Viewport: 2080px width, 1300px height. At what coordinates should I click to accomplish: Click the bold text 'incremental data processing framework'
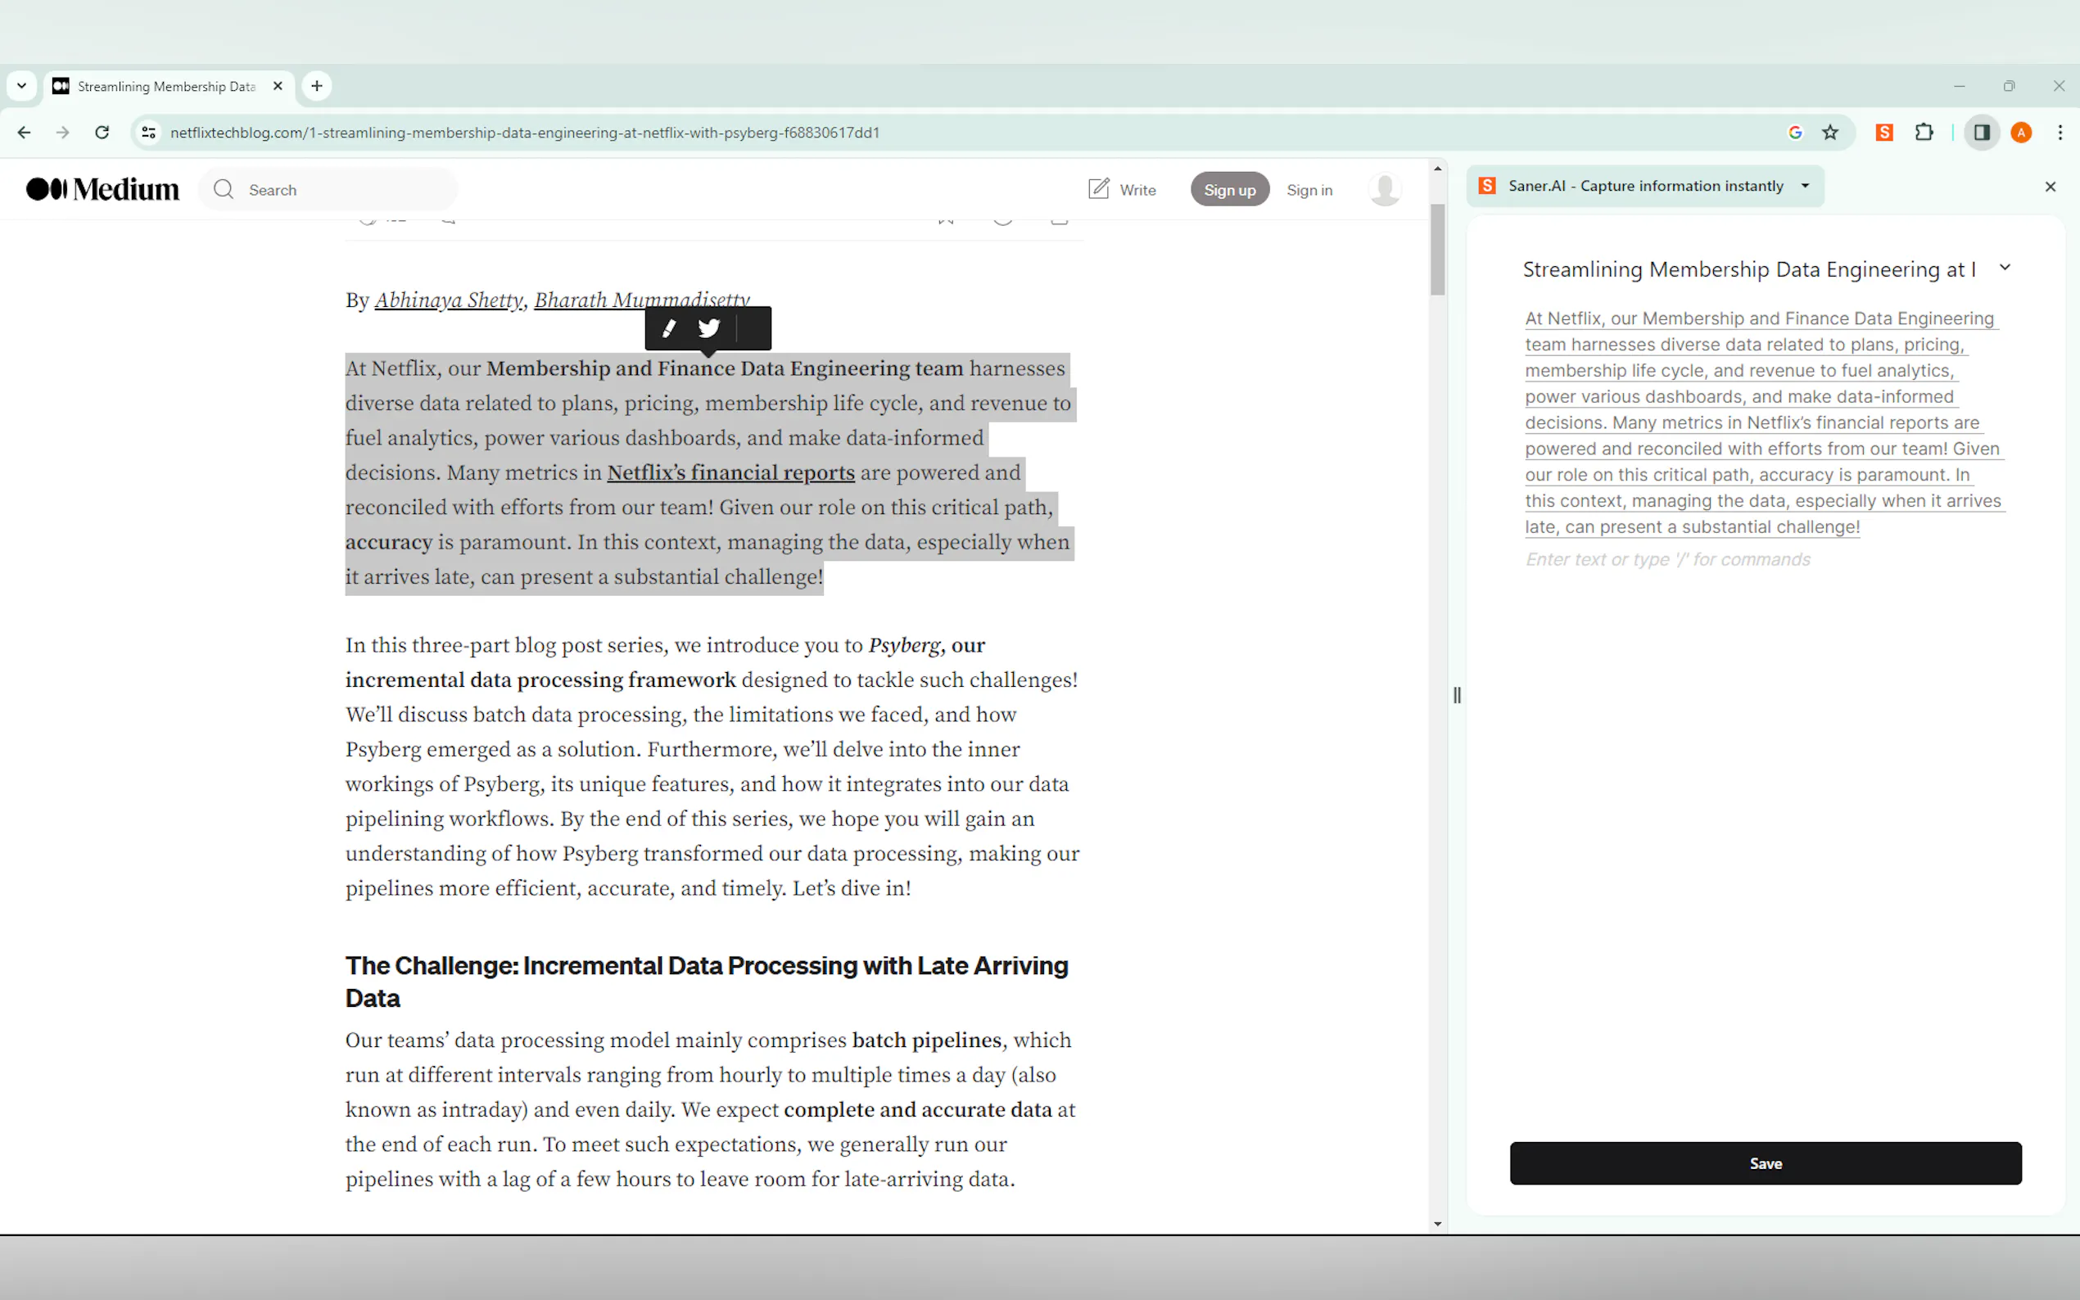pyautogui.click(x=540, y=680)
